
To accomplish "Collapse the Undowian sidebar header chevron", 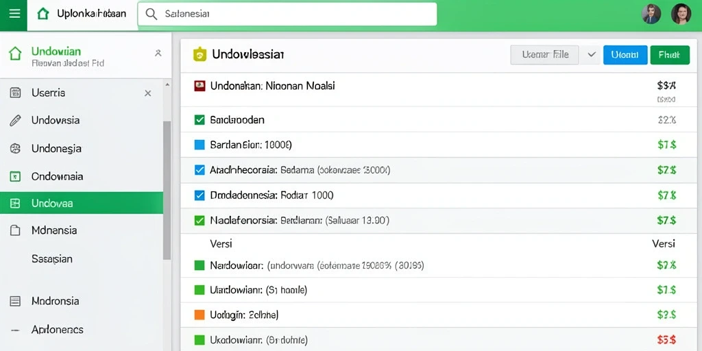I will coord(158,53).
